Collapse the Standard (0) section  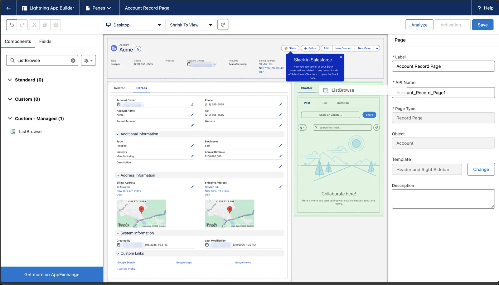[10, 80]
